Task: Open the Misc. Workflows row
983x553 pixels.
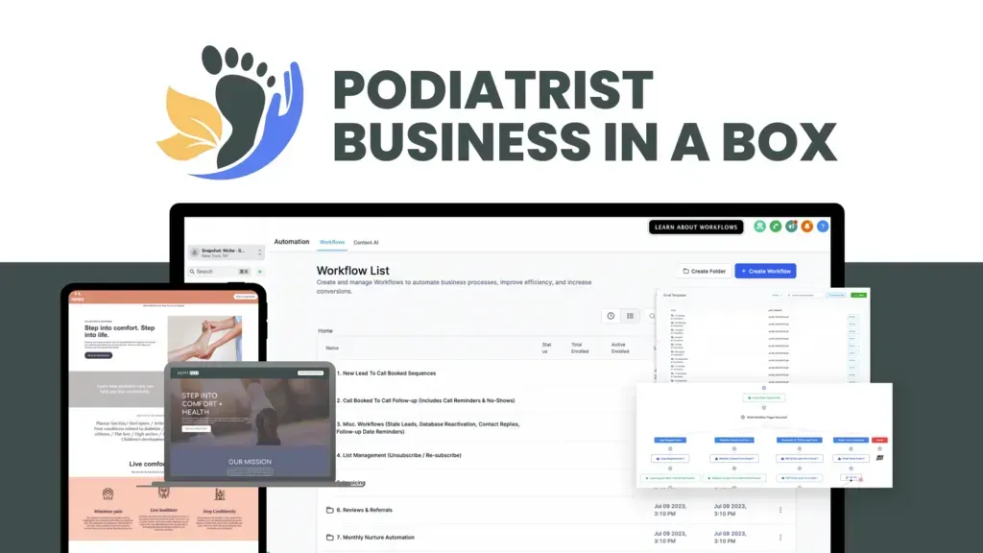Action: click(428, 428)
